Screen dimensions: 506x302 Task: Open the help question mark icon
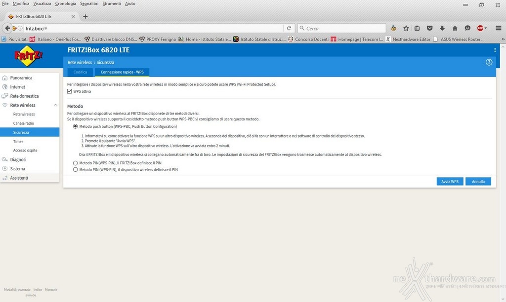[x=489, y=62]
